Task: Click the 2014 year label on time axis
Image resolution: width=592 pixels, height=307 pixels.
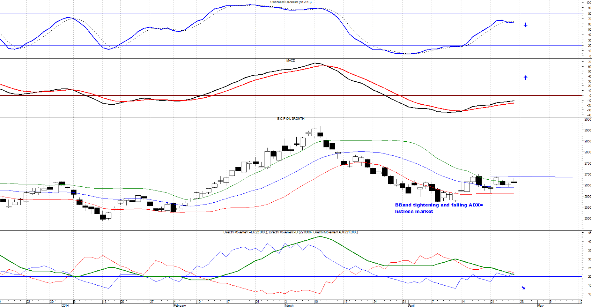Action: 65,305
